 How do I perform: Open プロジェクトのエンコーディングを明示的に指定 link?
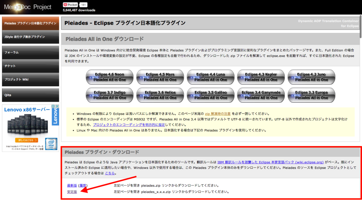(129, 124)
